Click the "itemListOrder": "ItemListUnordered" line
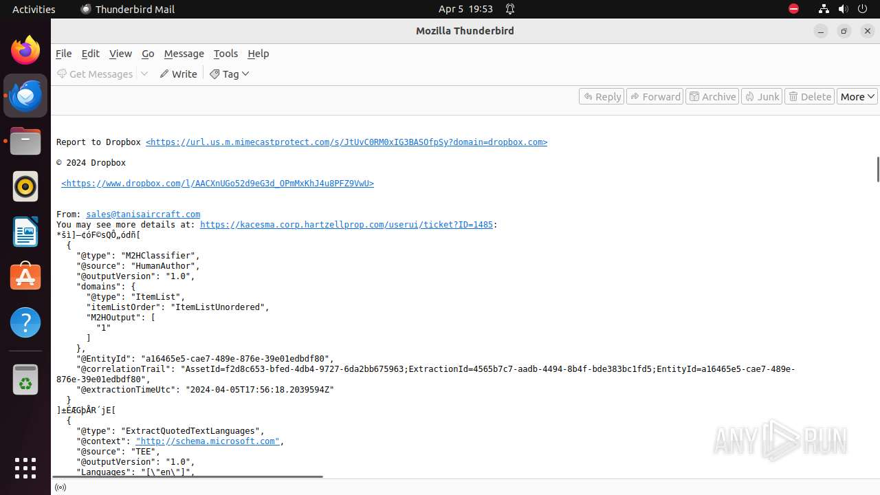Viewport: 880px width, 495px height. click(178, 307)
